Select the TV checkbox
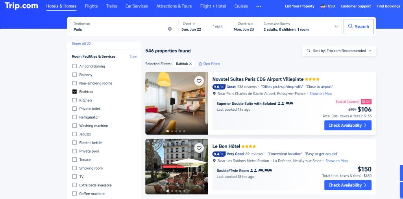403x199 pixels. click(x=74, y=177)
